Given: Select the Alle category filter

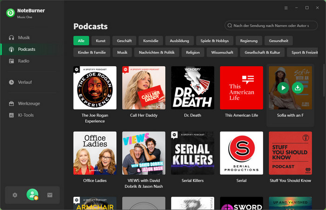Looking at the screenshot, I should [x=81, y=41].
